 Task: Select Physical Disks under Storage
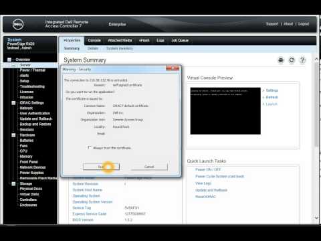coord(31,189)
